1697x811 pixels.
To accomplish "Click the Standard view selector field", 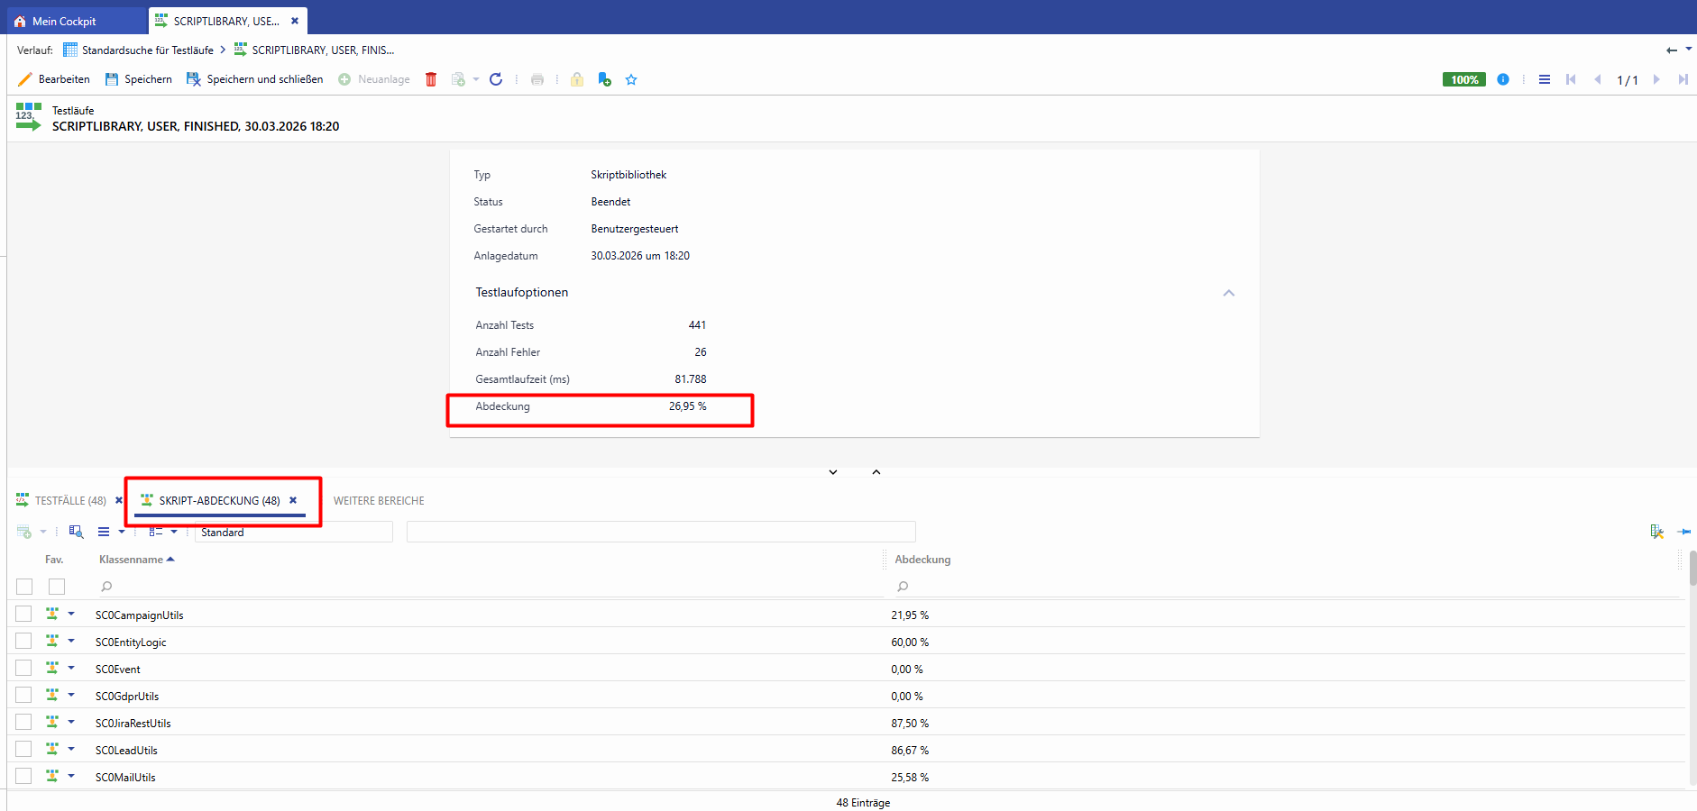I will coord(294,532).
